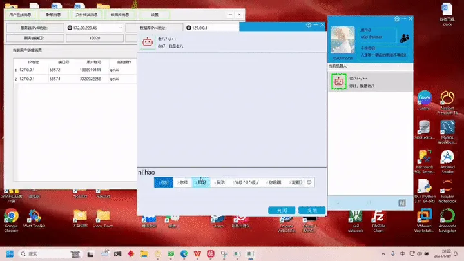Click the database IP field 127.0.0.1

pyautogui.click(x=212, y=28)
